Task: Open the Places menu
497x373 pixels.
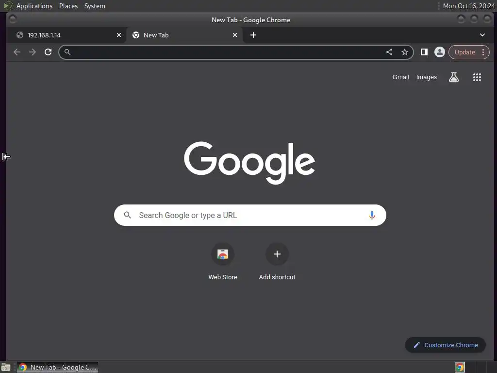Action: pyautogui.click(x=68, y=6)
